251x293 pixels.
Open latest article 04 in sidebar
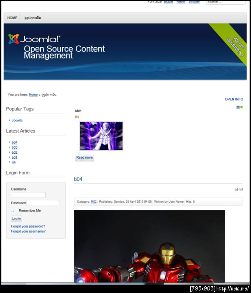pyautogui.click(x=14, y=162)
